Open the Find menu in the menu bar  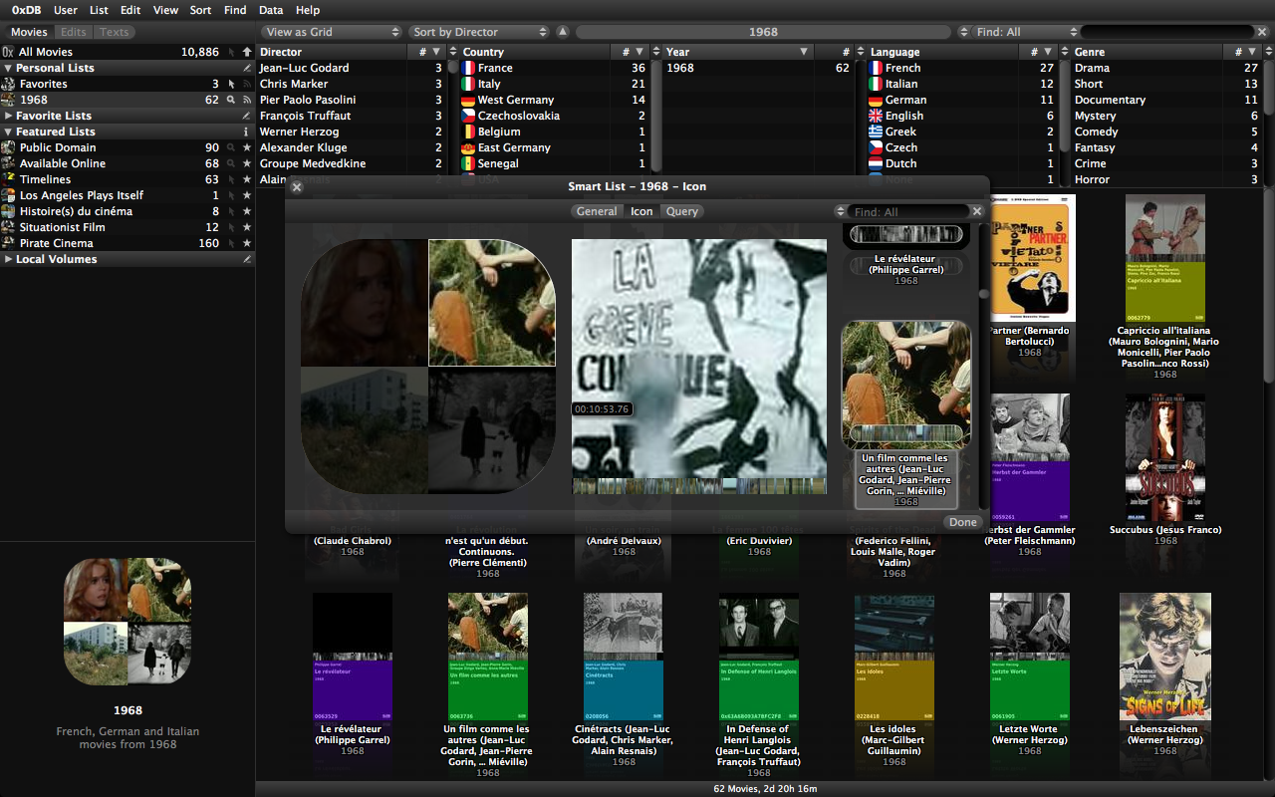click(235, 10)
